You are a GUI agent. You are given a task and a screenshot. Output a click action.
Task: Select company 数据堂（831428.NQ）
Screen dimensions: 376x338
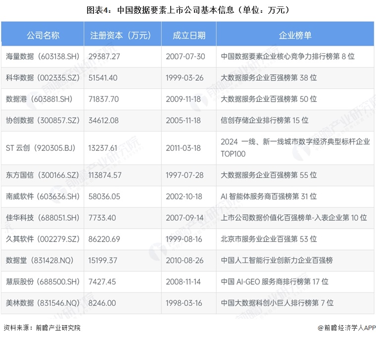[x=40, y=260]
